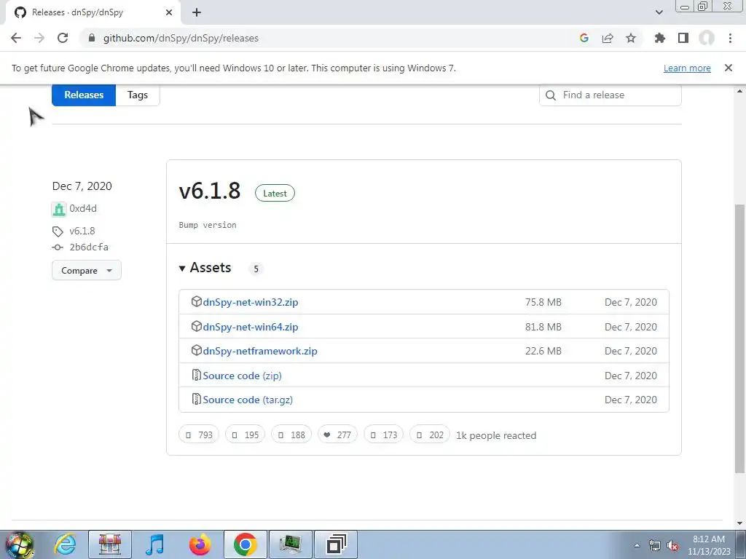Click the scrollbar down arrow
The width and height of the screenshot is (746, 559).
740,524
